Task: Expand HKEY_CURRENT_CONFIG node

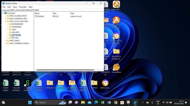Action: (5, 43)
